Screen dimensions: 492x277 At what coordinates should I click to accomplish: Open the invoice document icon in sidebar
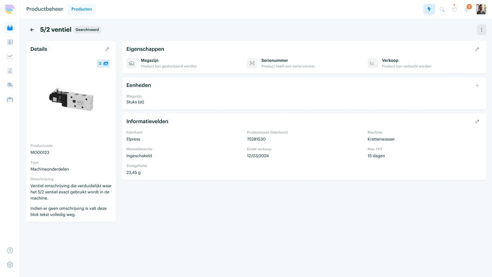click(10, 71)
